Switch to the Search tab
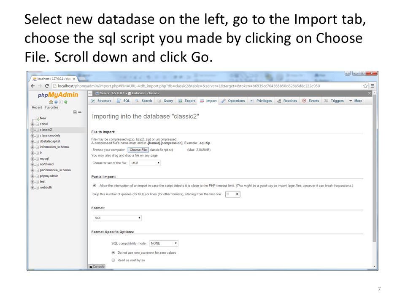The width and height of the screenshot is (405, 303). coord(143,101)
